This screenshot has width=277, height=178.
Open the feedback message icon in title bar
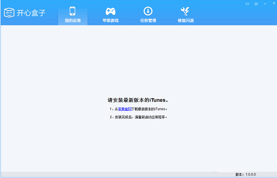pos(247,4)
